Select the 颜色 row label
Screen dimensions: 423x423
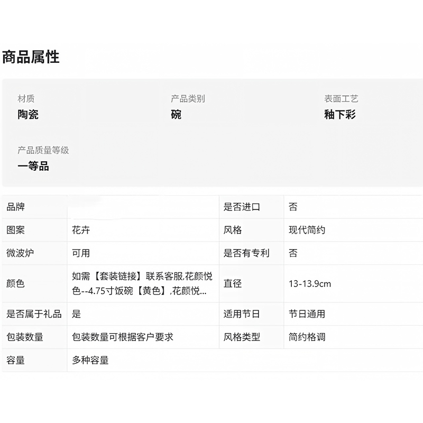(x=16, y=283)
